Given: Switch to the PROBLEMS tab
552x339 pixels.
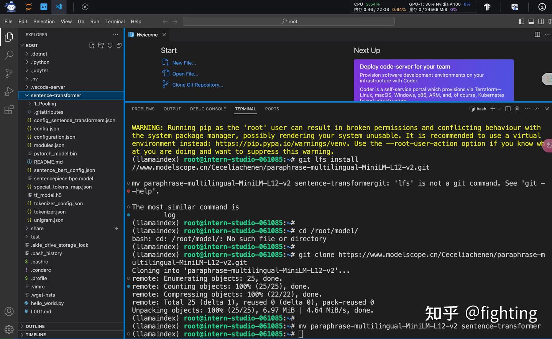Looking at the screenshot, I should coord(143,109).
